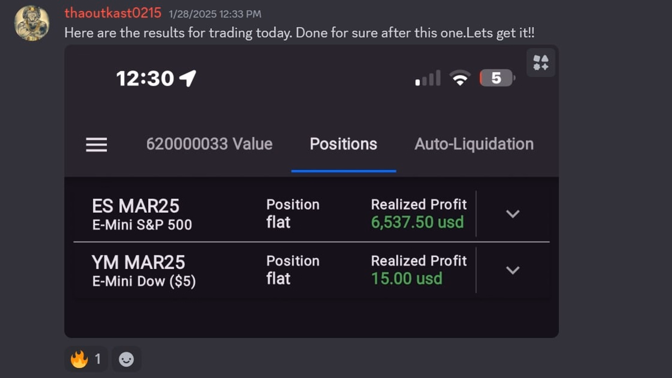This screenshot has height=378, width=672.
Task: Click the 15.00 usd realized profit value
Action: coord(407,279)
